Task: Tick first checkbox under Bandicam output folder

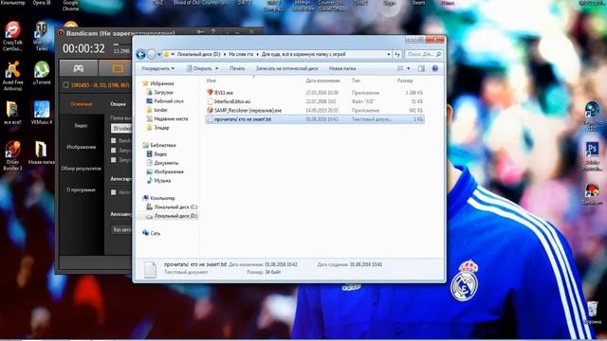Action: click(114, 140)
